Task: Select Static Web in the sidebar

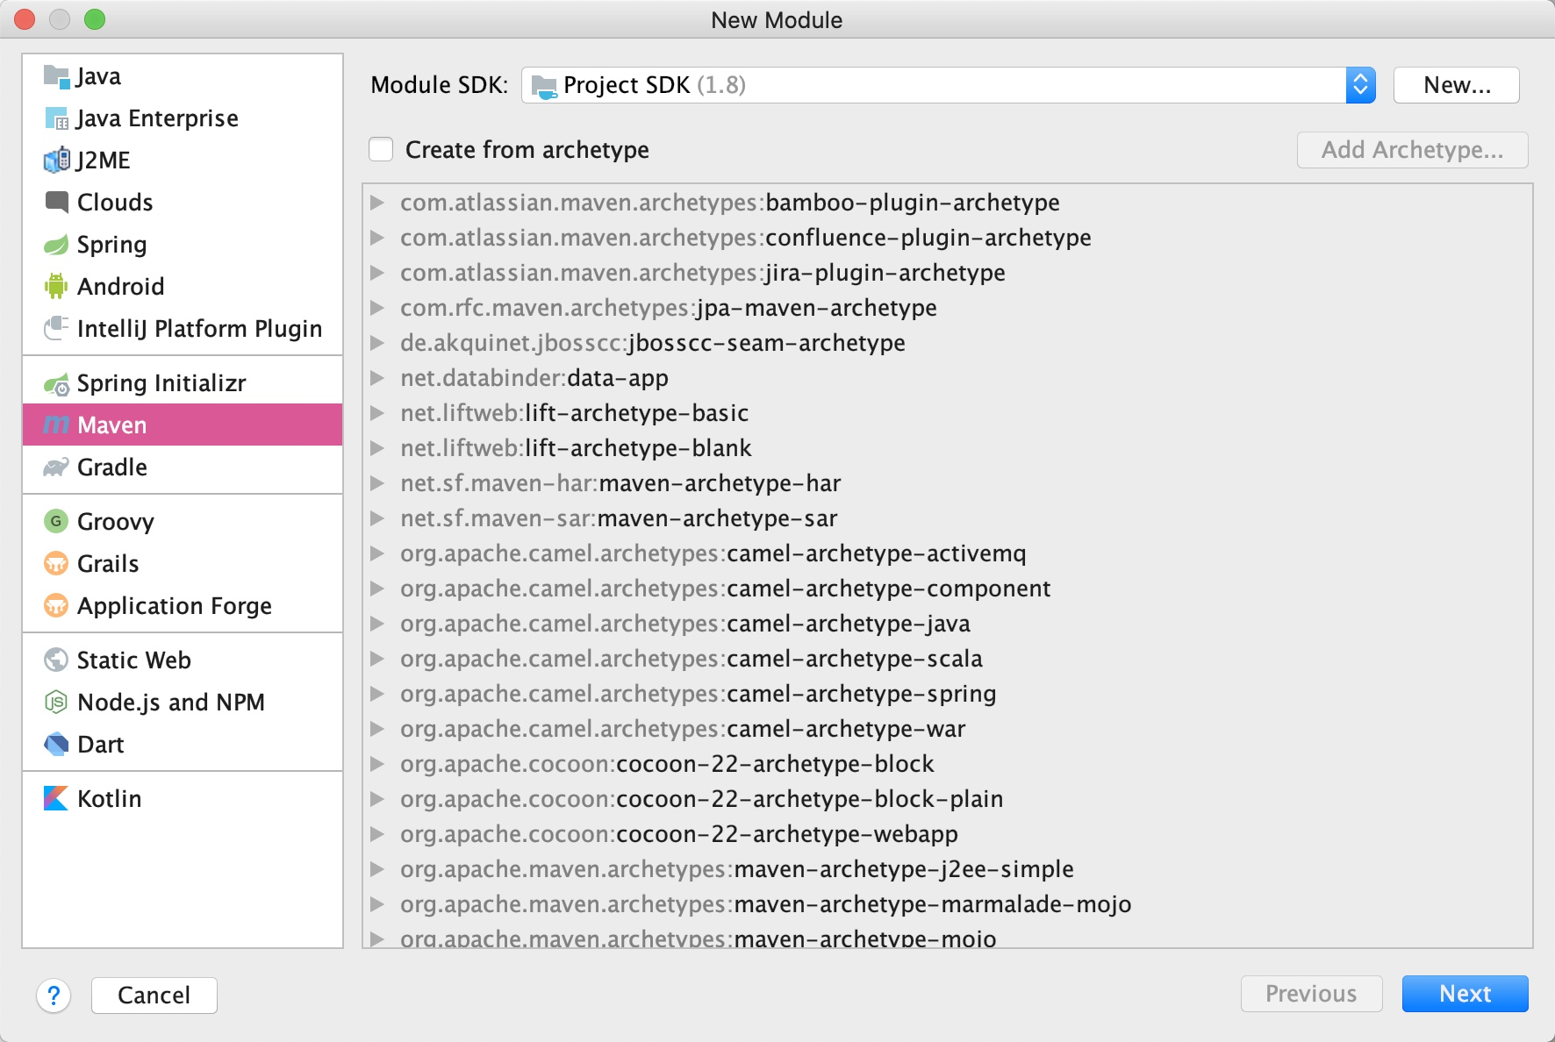Action: click(x=133, y=660)
